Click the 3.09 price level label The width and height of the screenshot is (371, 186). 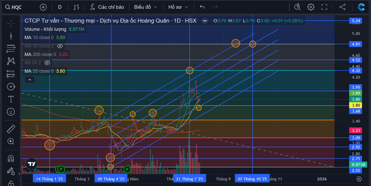(356, 138)
